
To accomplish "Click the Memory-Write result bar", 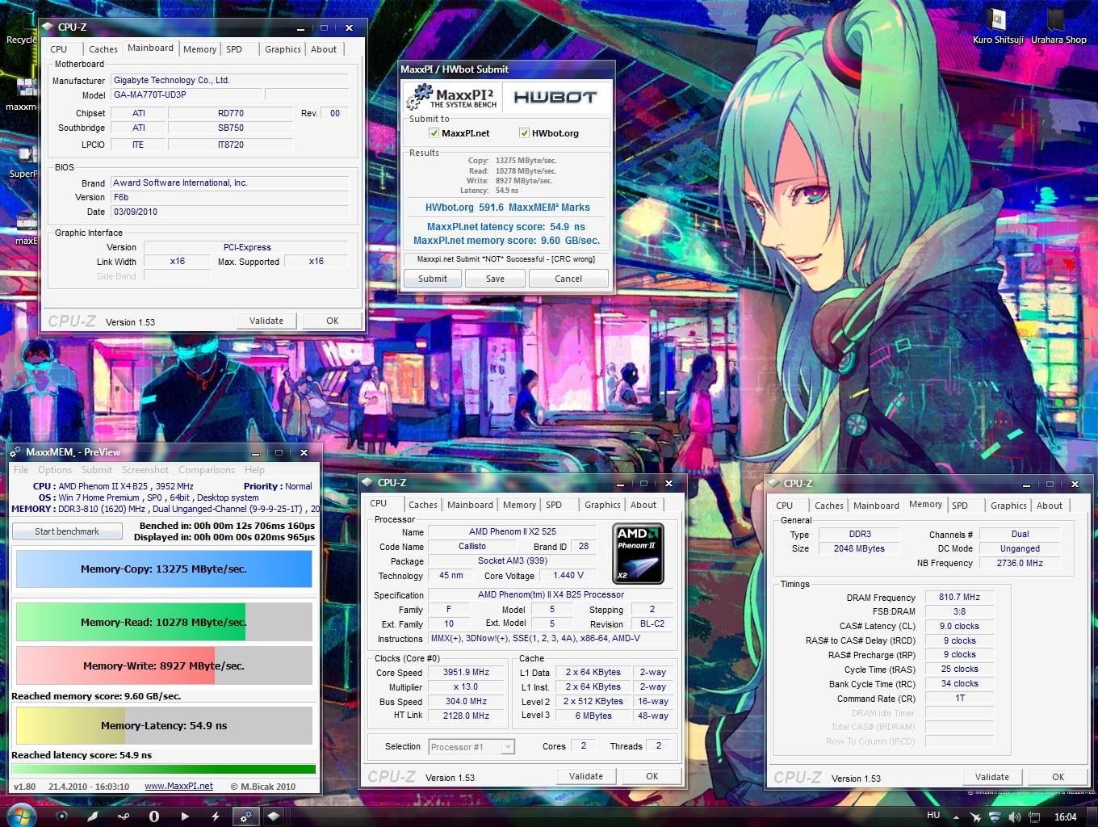I will 164,665.
